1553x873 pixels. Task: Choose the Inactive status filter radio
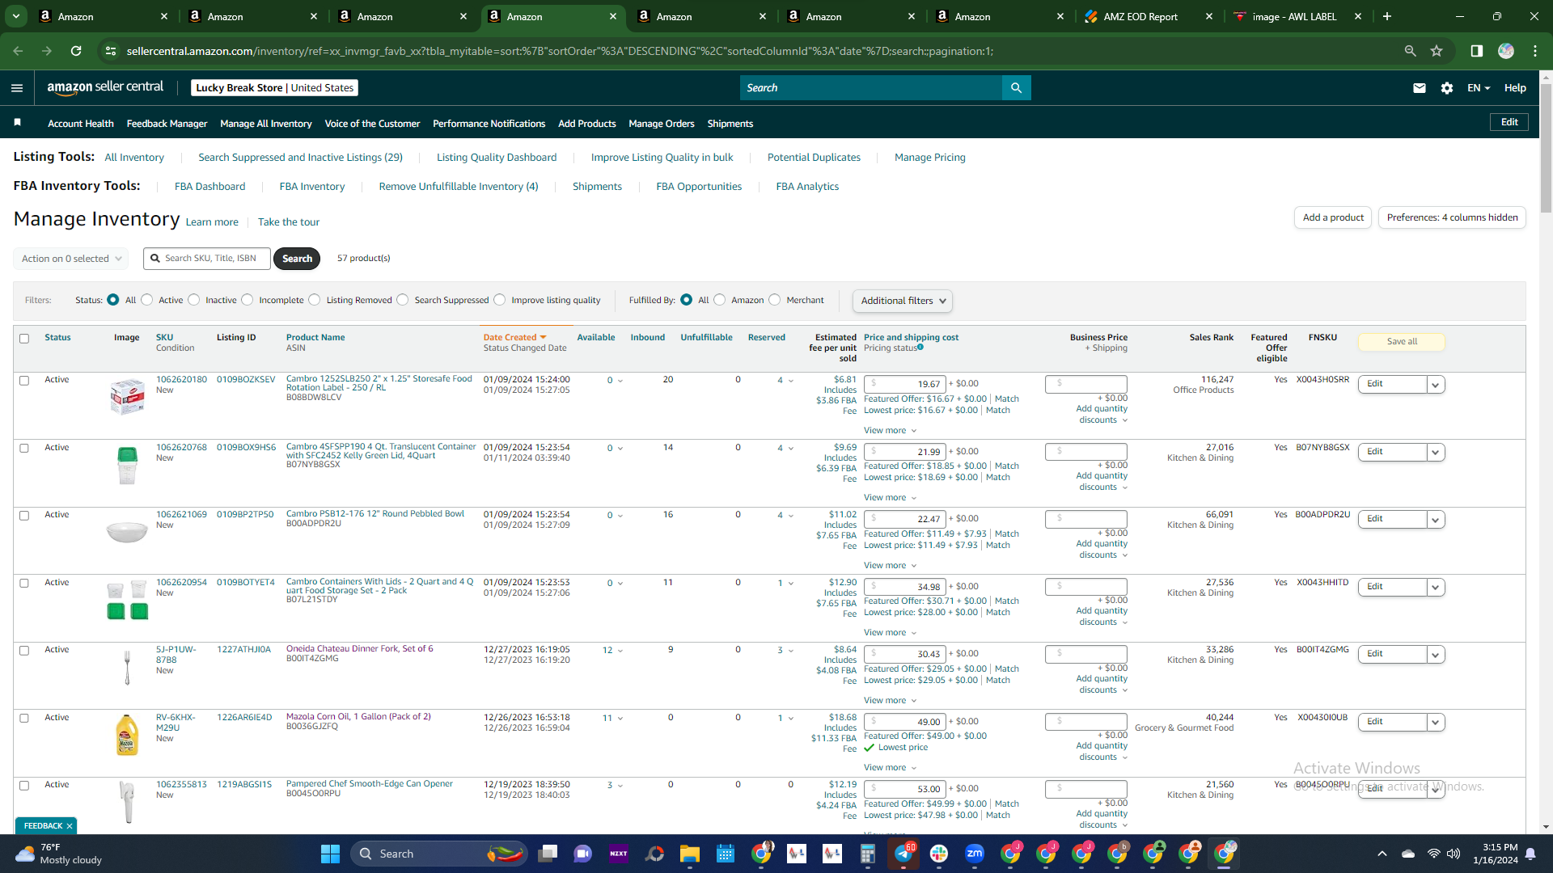(194, 300)
